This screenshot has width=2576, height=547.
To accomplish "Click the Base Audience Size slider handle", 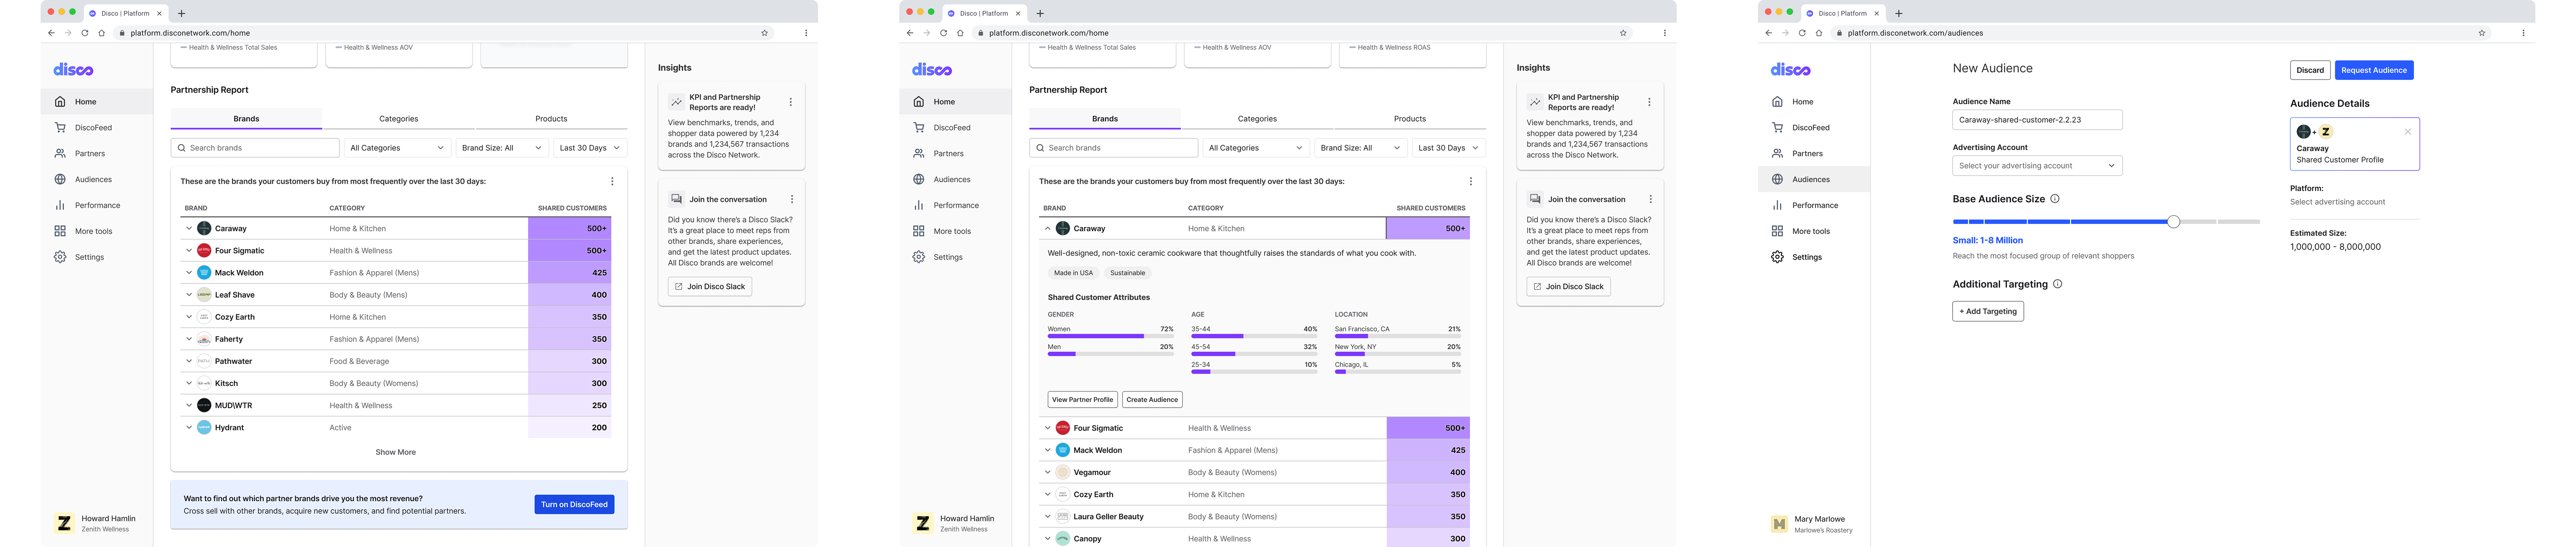I will (2173, 222).
